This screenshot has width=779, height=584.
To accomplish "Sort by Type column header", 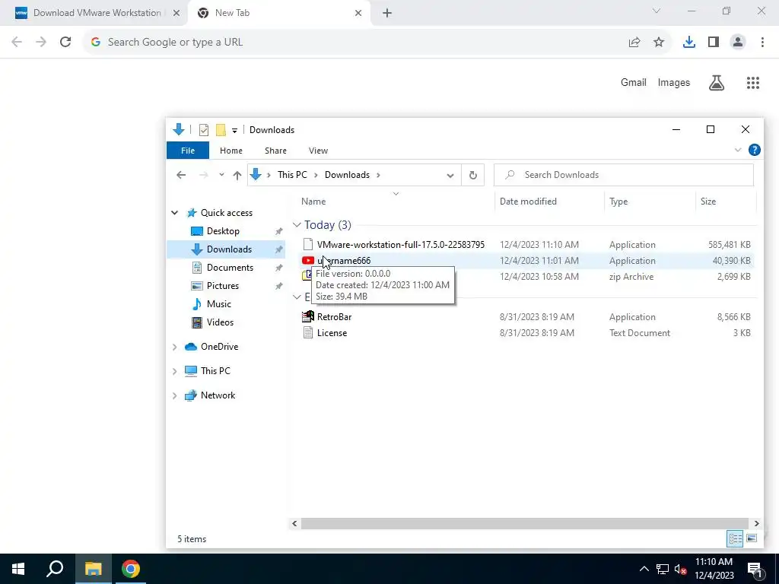I will pyautogui.click(x=618, y=201).
